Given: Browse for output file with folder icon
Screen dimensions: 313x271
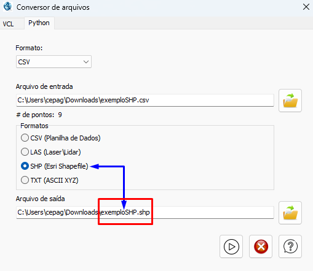Looking at the screenshot, I should pyautogui.click(x=290, y=213).
